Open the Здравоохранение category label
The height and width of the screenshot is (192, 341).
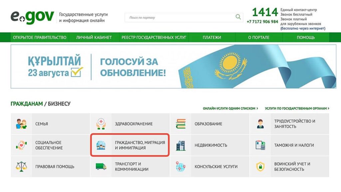[134, 124]
